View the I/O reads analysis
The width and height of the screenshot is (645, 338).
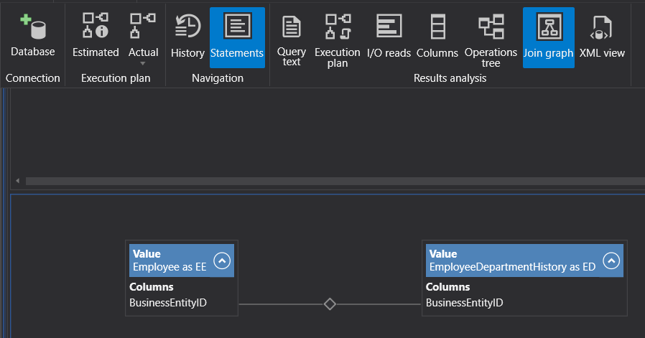point(389,34)
